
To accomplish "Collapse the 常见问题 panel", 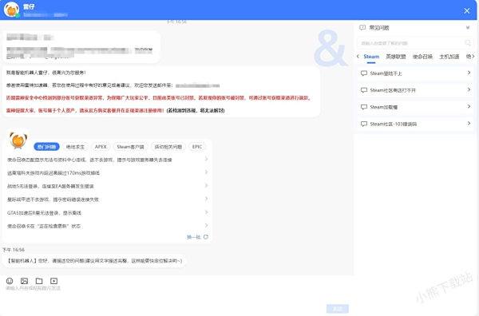I will point(468,28).
